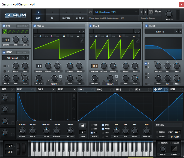Viewport: 184px width, 158px height.
Task: Select the ENV 2 tab
Action: click(46, 90)
